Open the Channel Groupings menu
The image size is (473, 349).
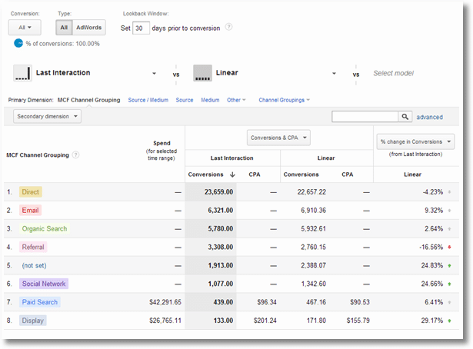pos(284,100)
